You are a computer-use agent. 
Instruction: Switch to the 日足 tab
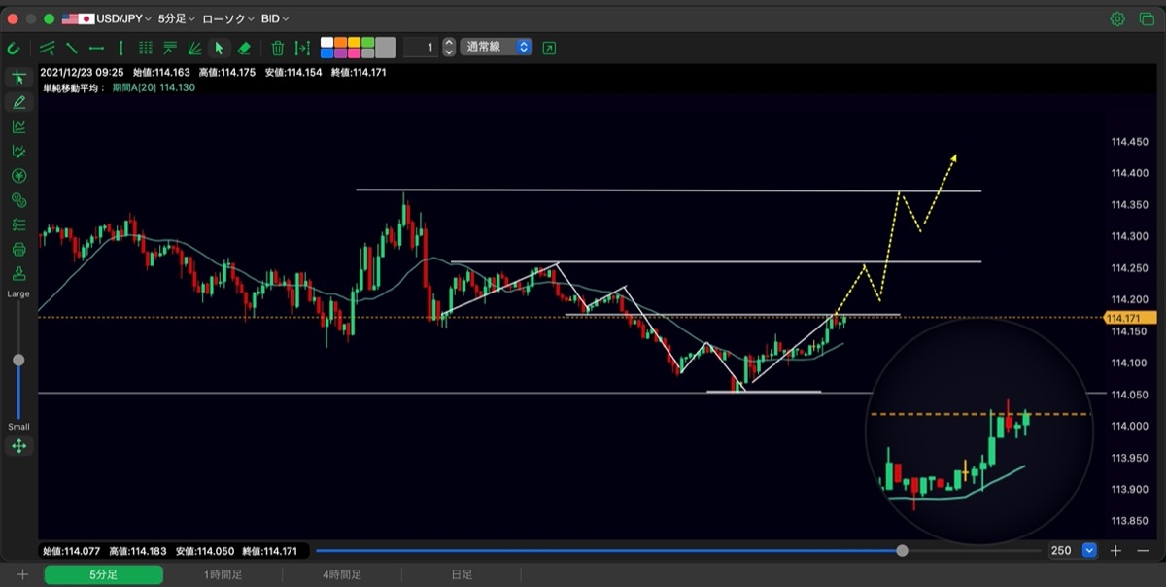(x=462, y=574)
